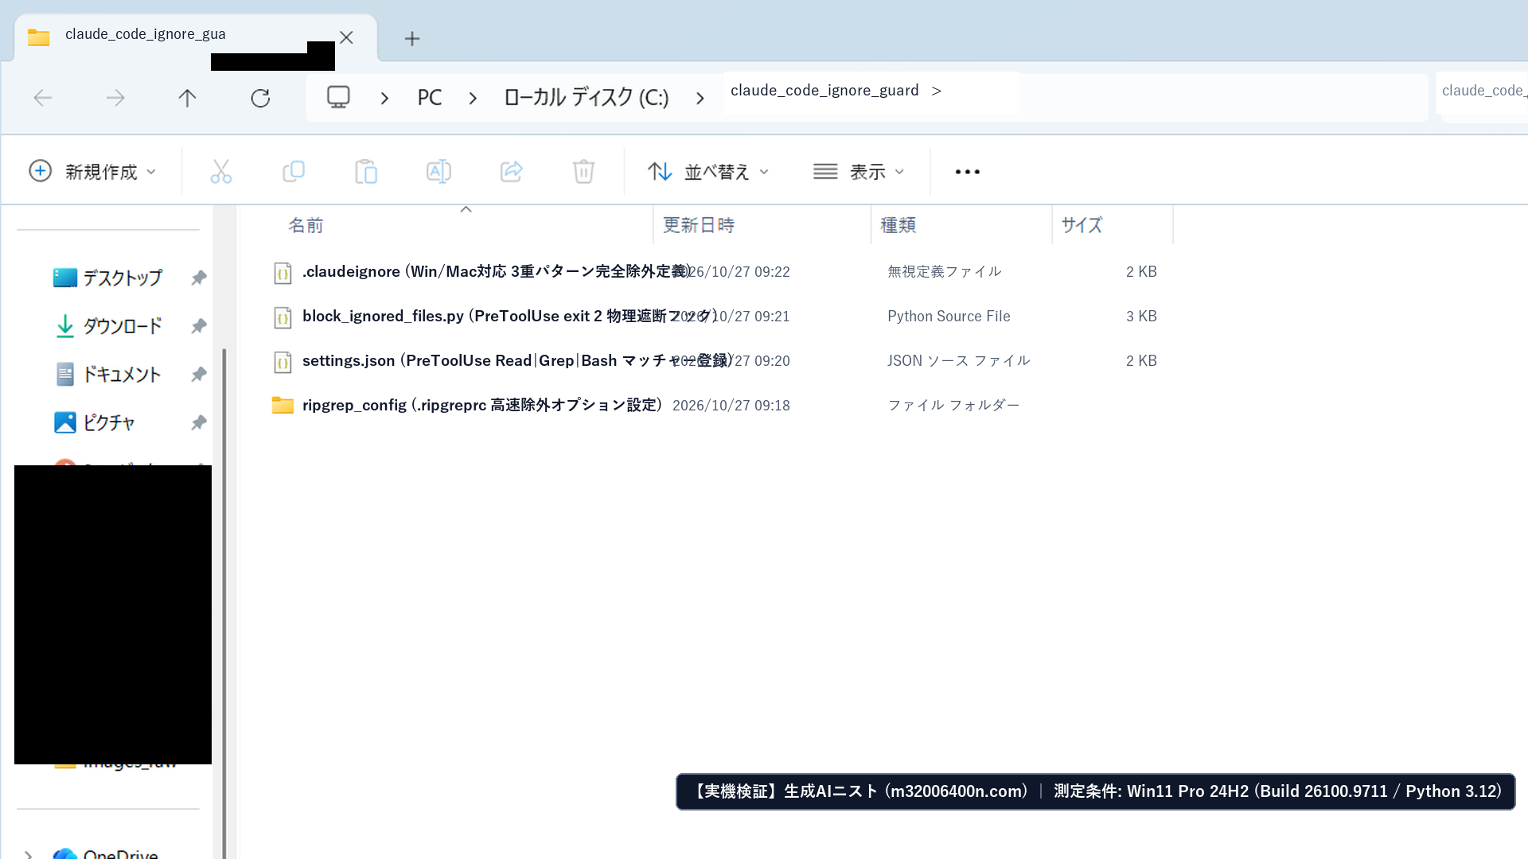Go up one folder level
Viewport: 1528px width, 859px height.
tap(187, 98)
